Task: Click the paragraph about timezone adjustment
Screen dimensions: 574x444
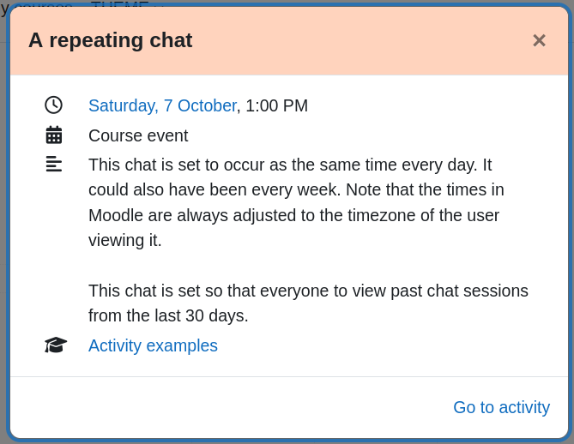Action: click(297, 202)
